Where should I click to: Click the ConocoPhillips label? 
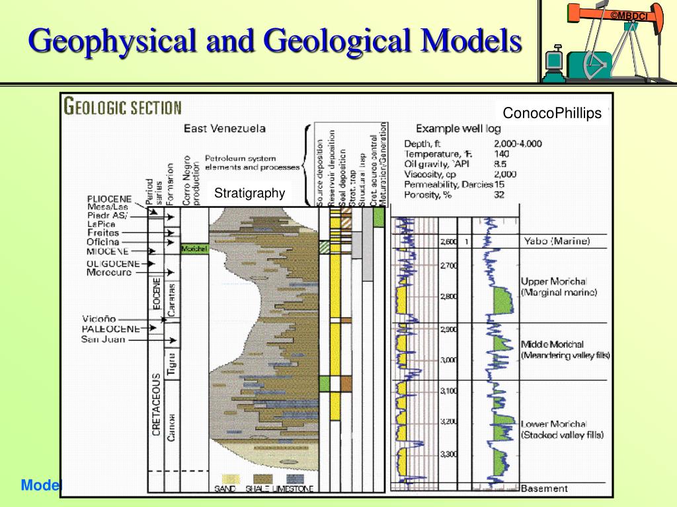point(552,113)
